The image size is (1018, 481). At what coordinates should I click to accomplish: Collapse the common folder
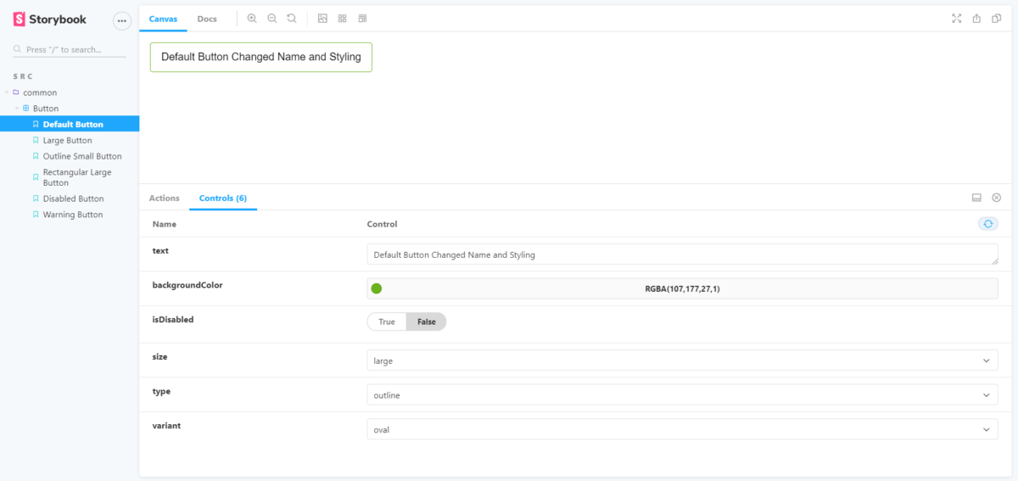click(7, 92)
